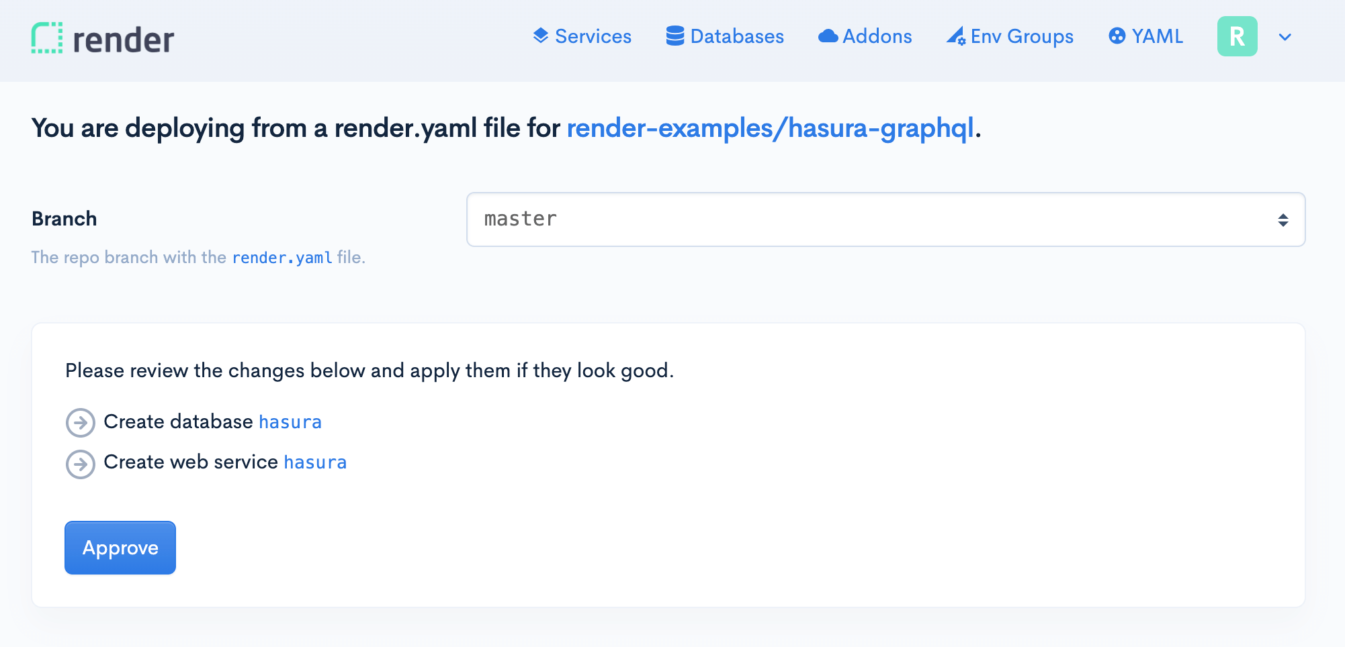
Task: Open the YAML menu item
Action: tap(1157, 36)
